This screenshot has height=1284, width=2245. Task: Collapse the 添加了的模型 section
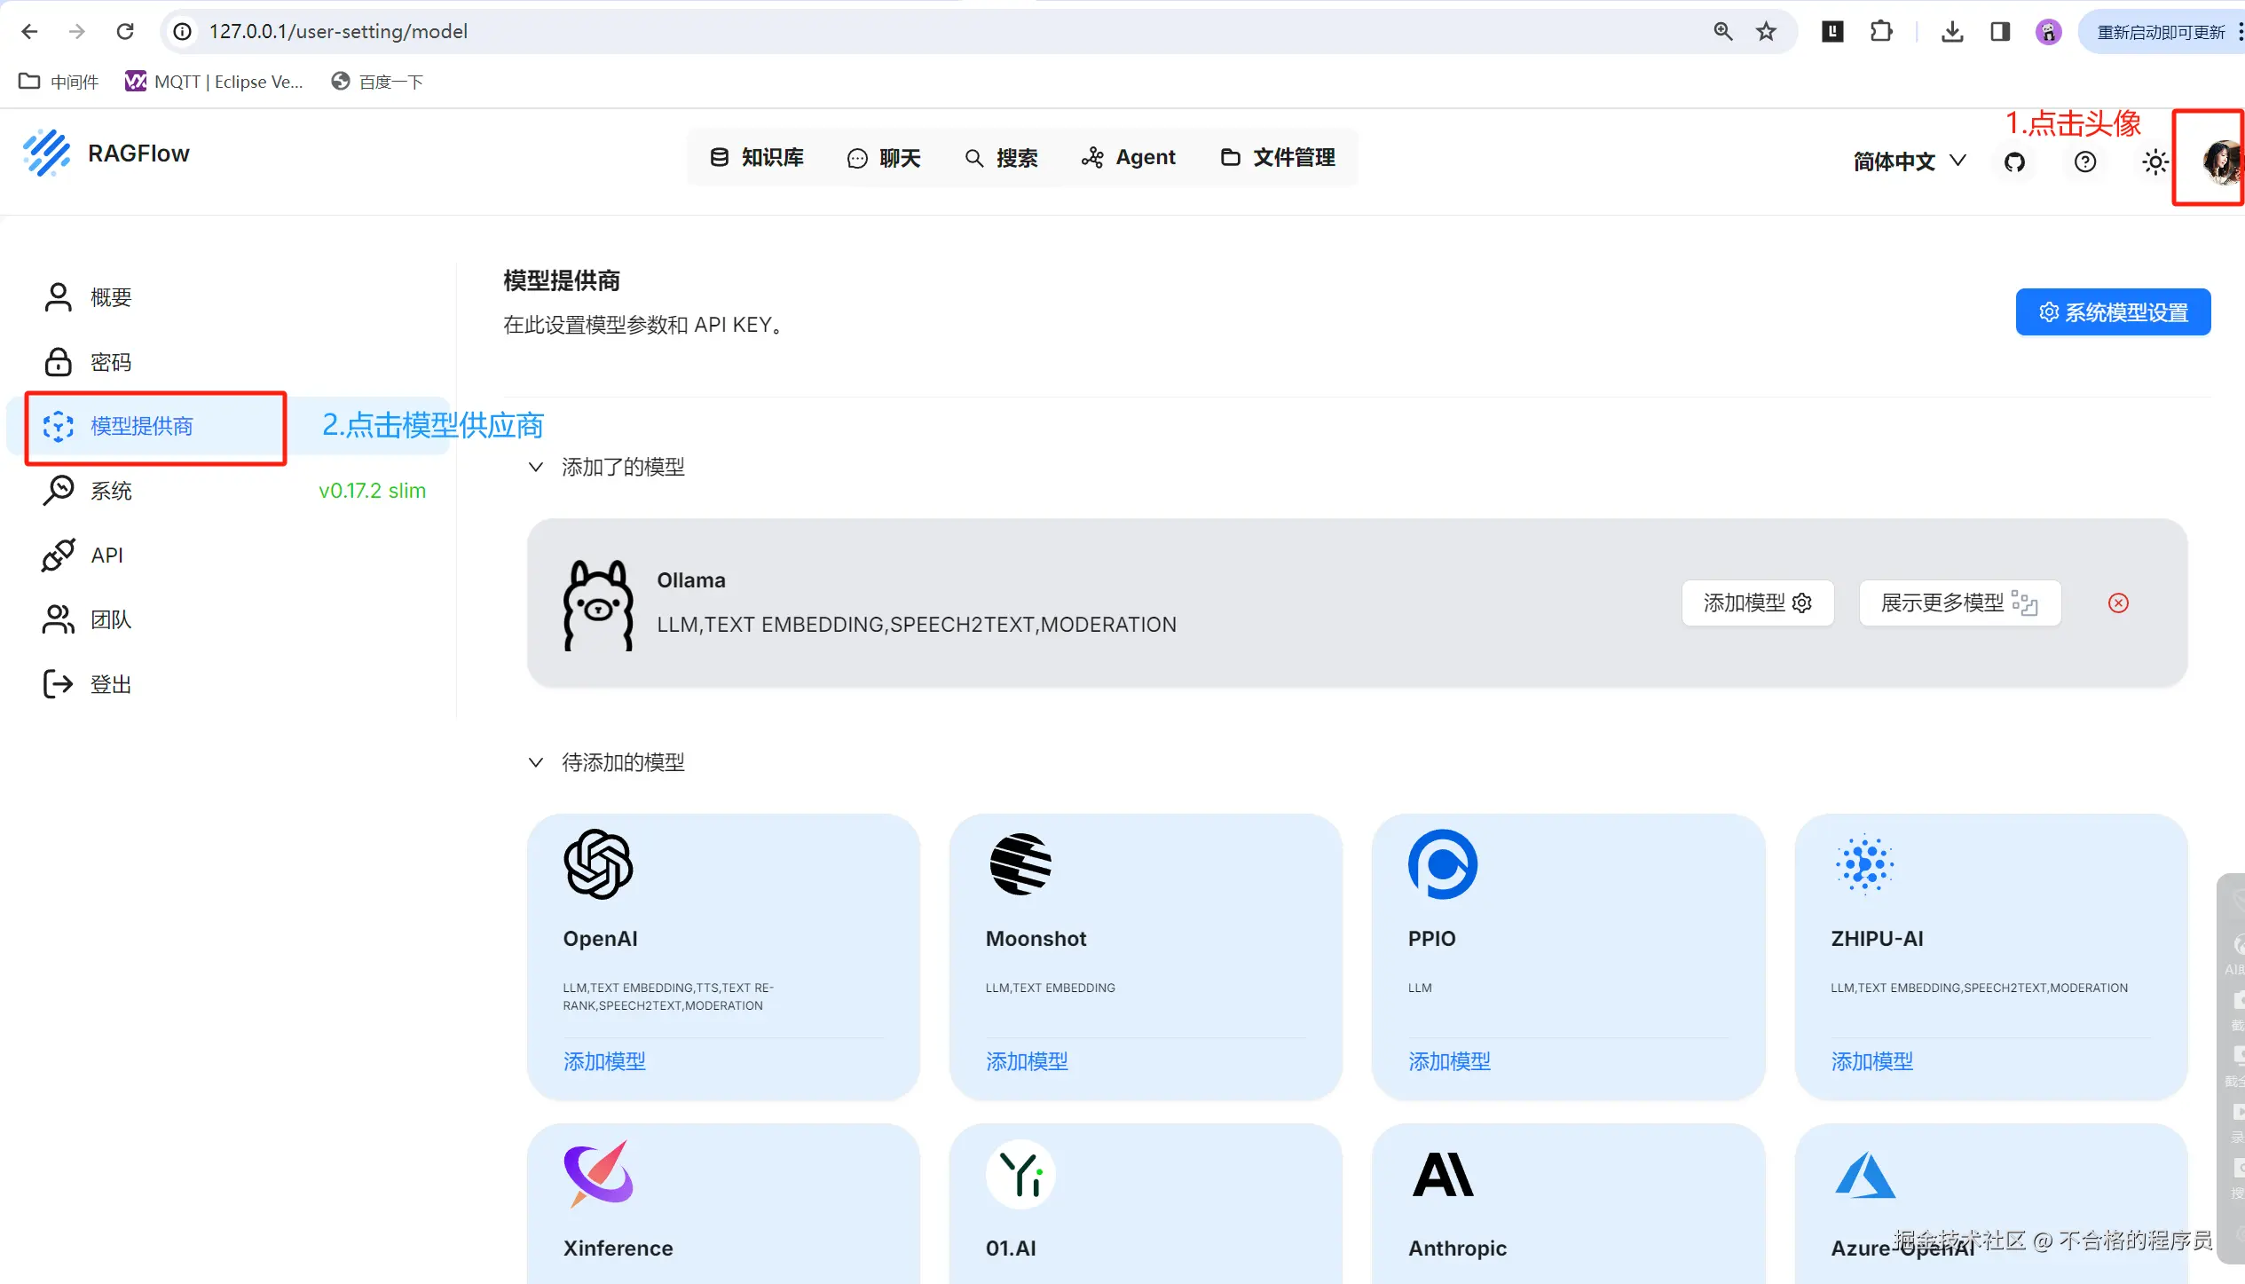536,467
